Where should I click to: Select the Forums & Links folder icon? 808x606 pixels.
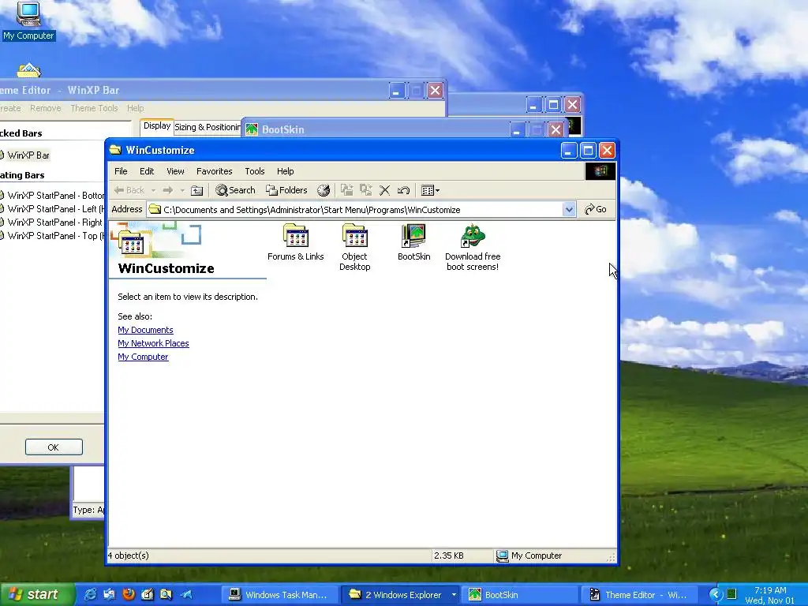pos(296,243)
